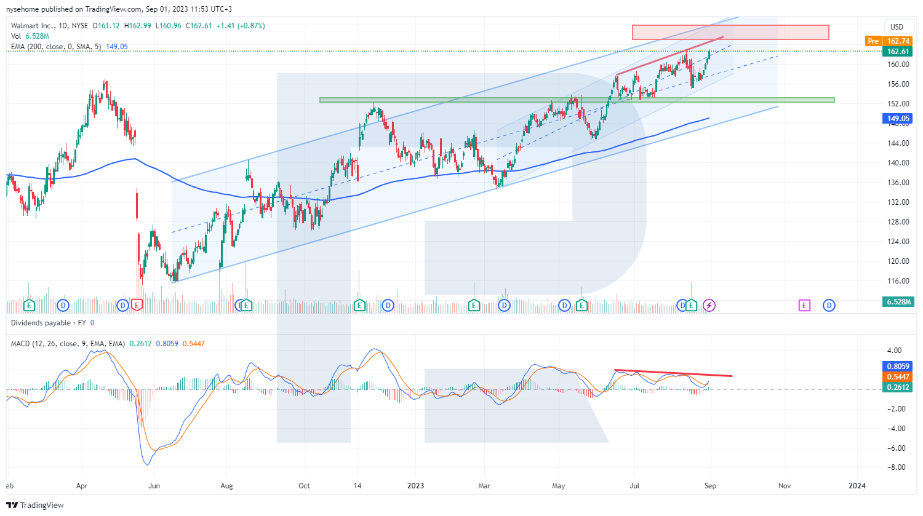Click the 128.00 price axis label
The height and width of the screenshot is (516, 923).
coord(898,222)
